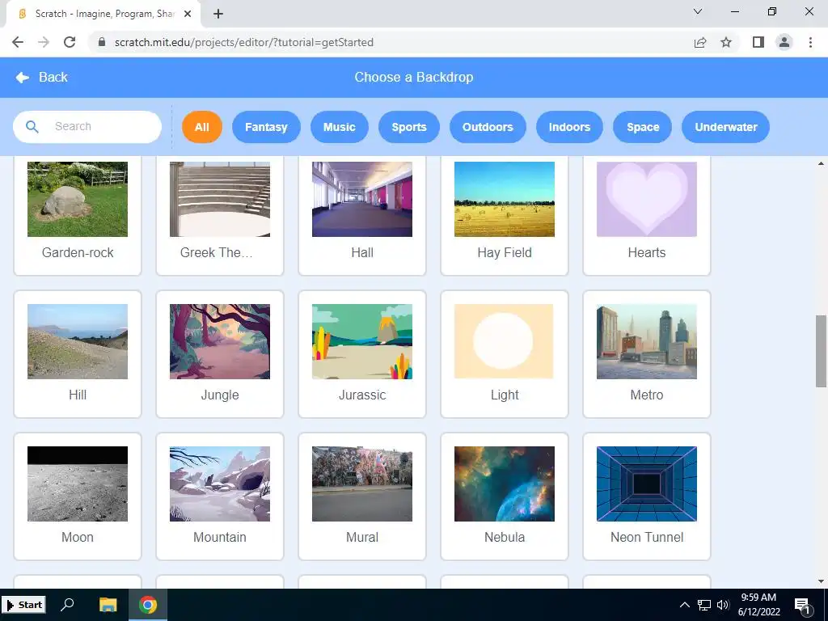Choose the Neon Tunnel backdrop

[x=647, y=496]
